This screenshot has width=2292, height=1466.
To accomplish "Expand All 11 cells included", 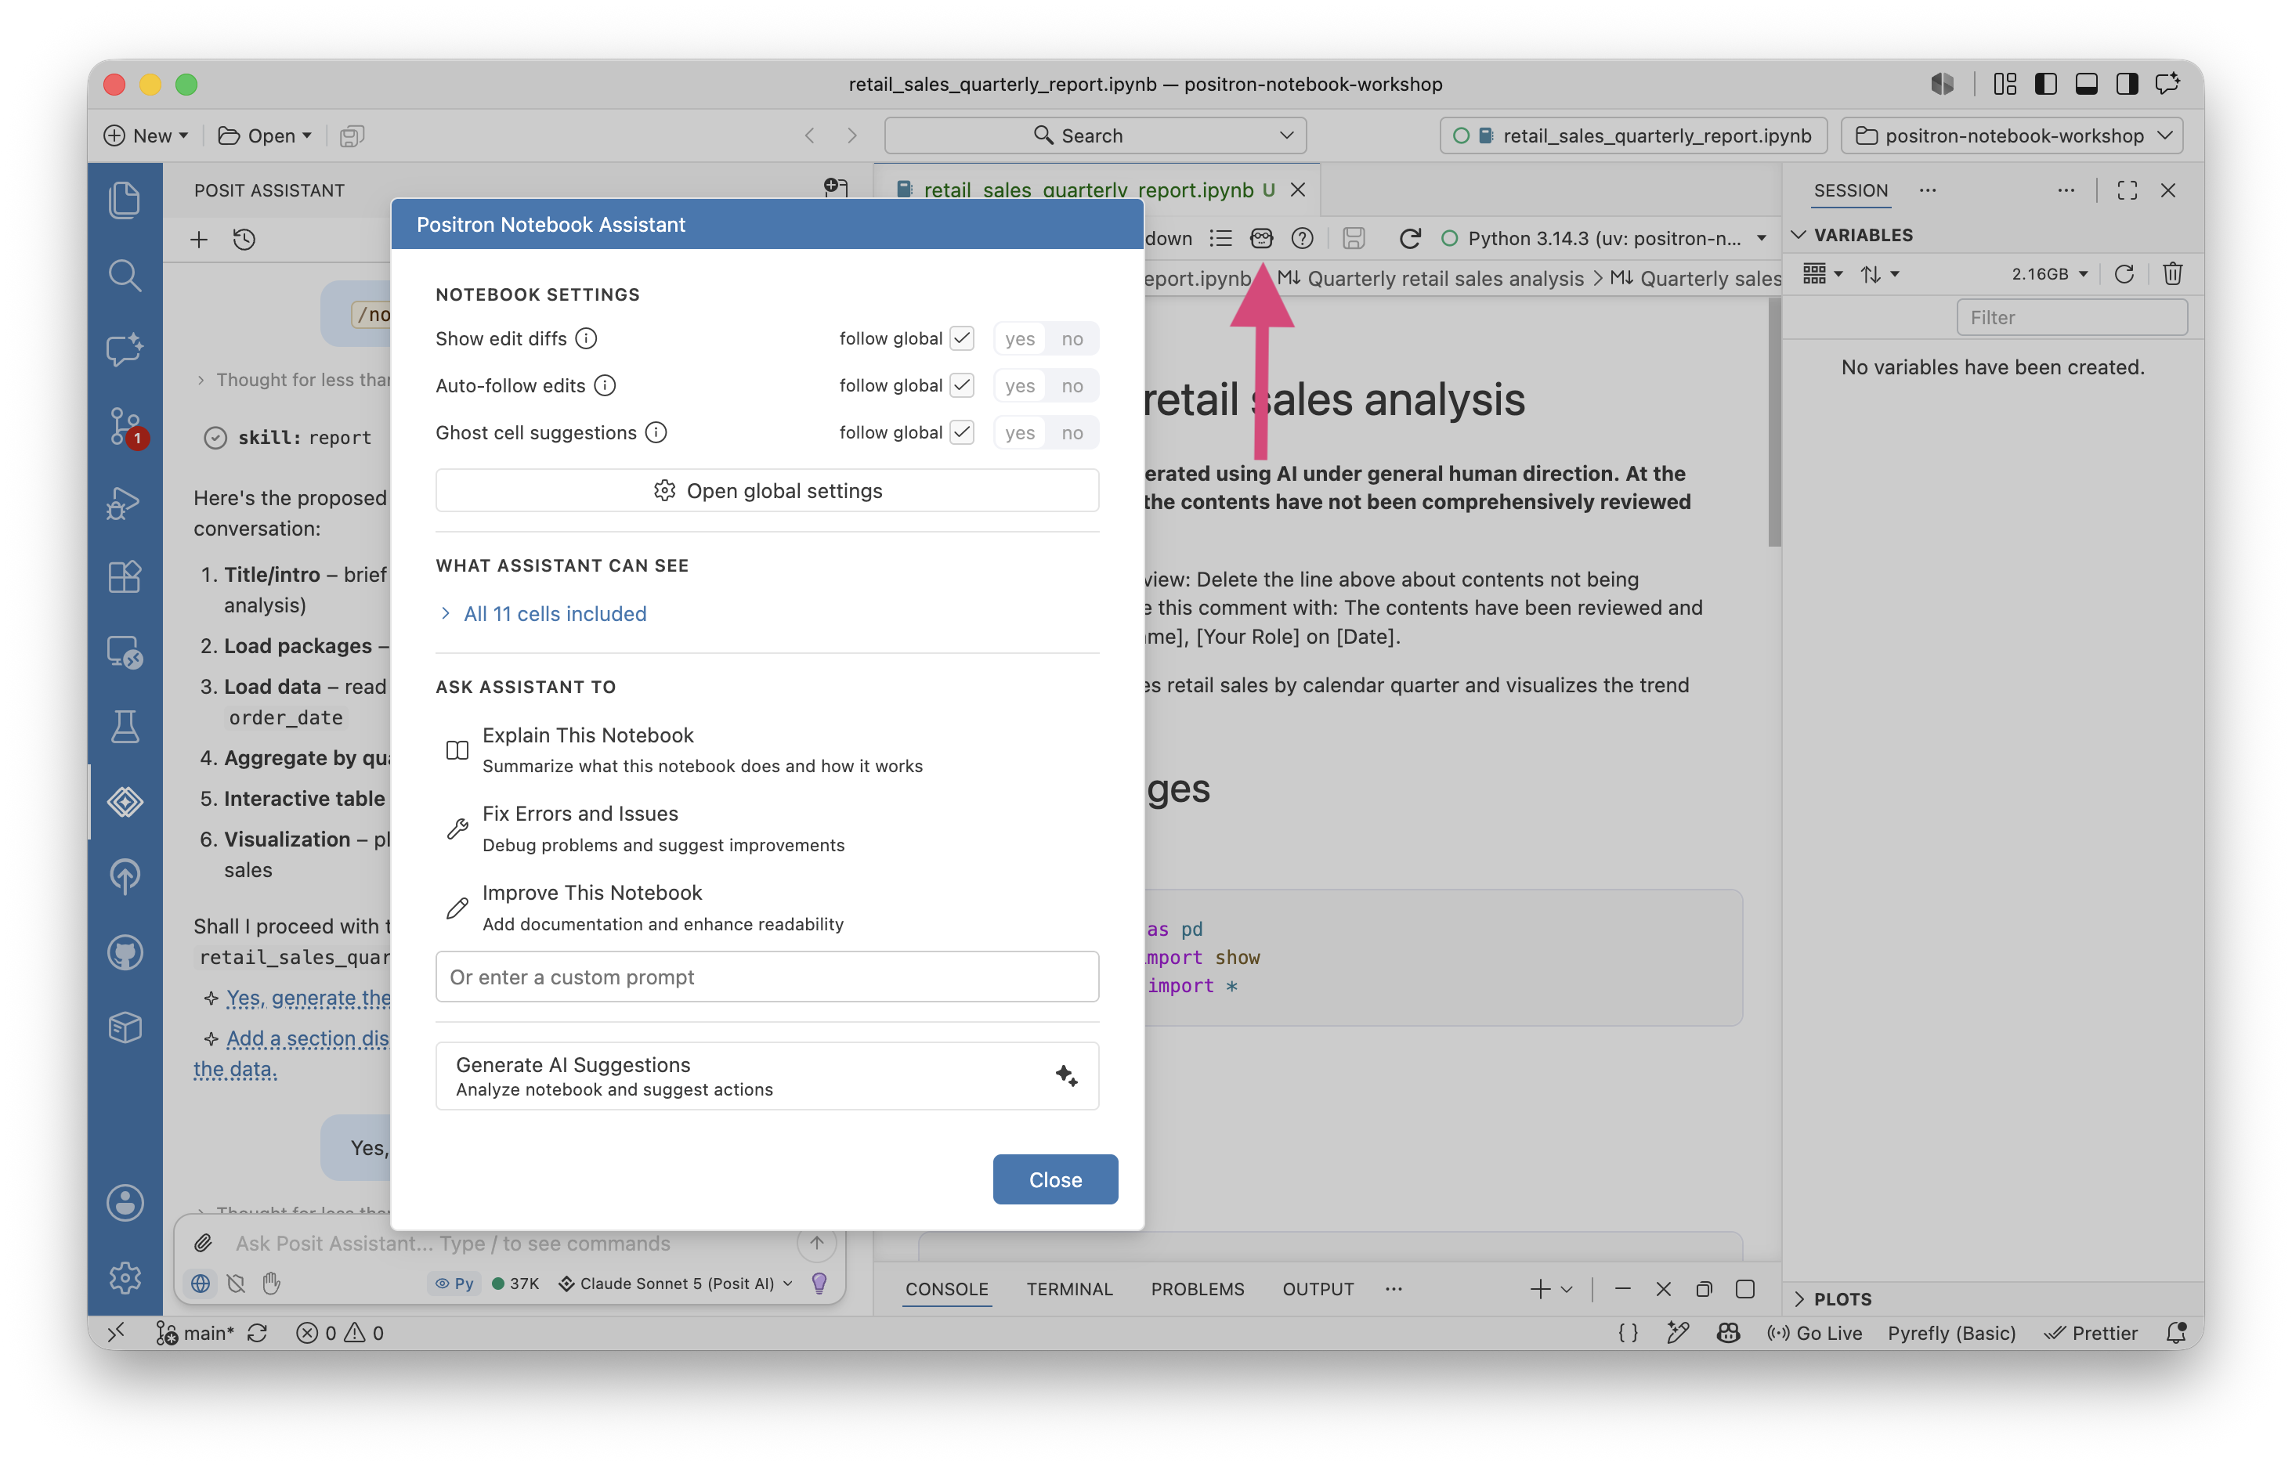I will [543, 614].
